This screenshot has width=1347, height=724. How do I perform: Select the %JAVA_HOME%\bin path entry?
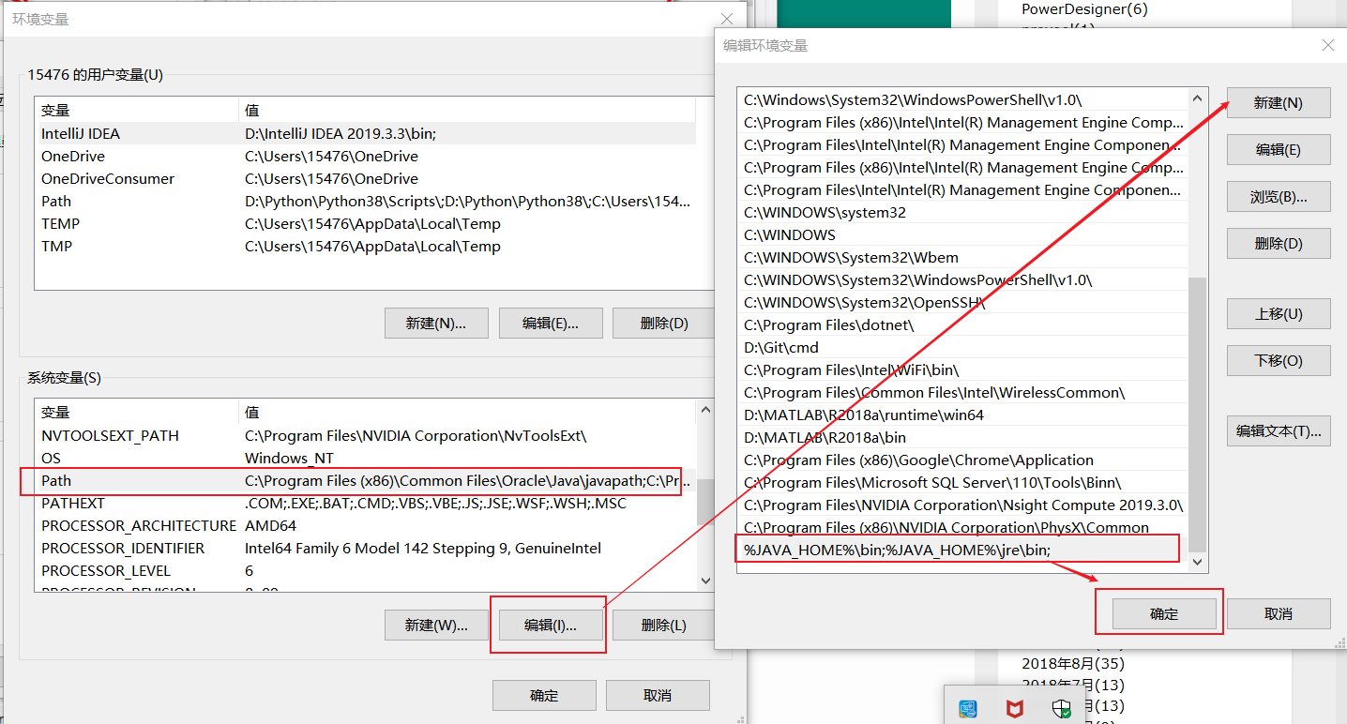click(962, 551)
